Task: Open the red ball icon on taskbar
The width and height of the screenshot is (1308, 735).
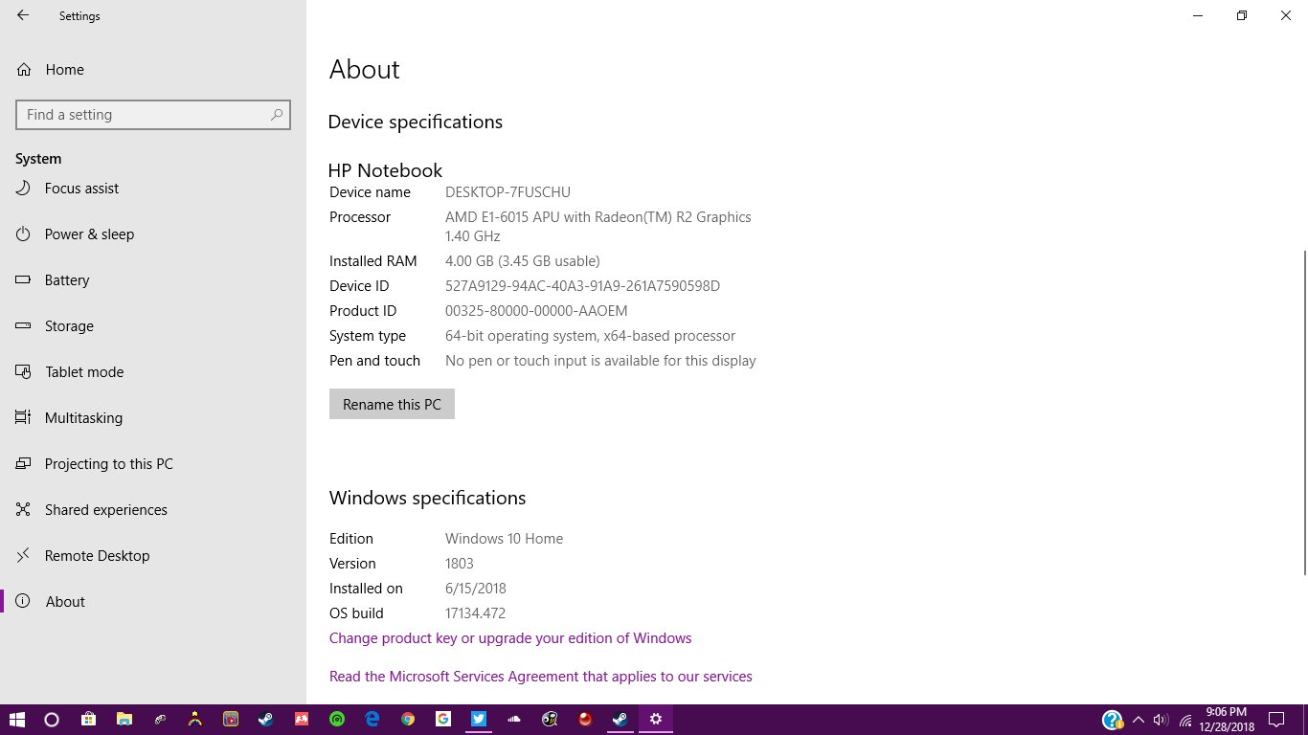Action: point(585,720)
